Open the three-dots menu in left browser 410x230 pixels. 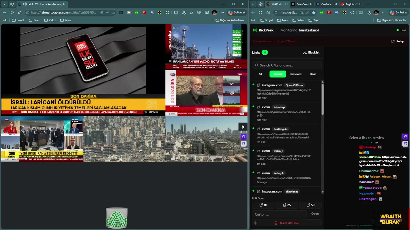tap(222, 12)
